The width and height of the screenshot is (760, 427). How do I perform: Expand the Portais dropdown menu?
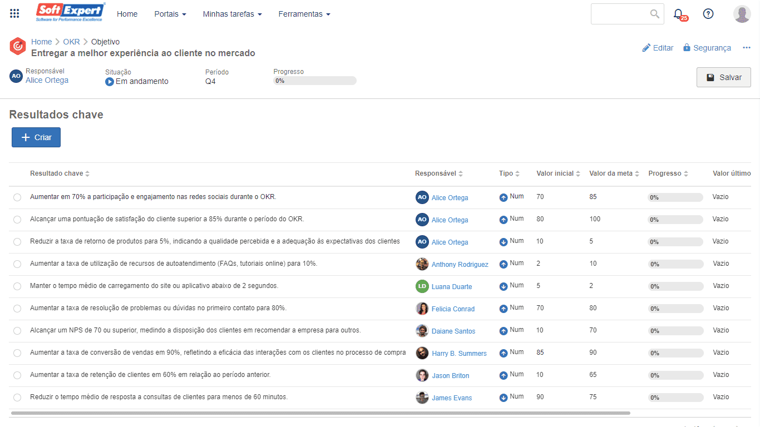[x=170, y=14]
